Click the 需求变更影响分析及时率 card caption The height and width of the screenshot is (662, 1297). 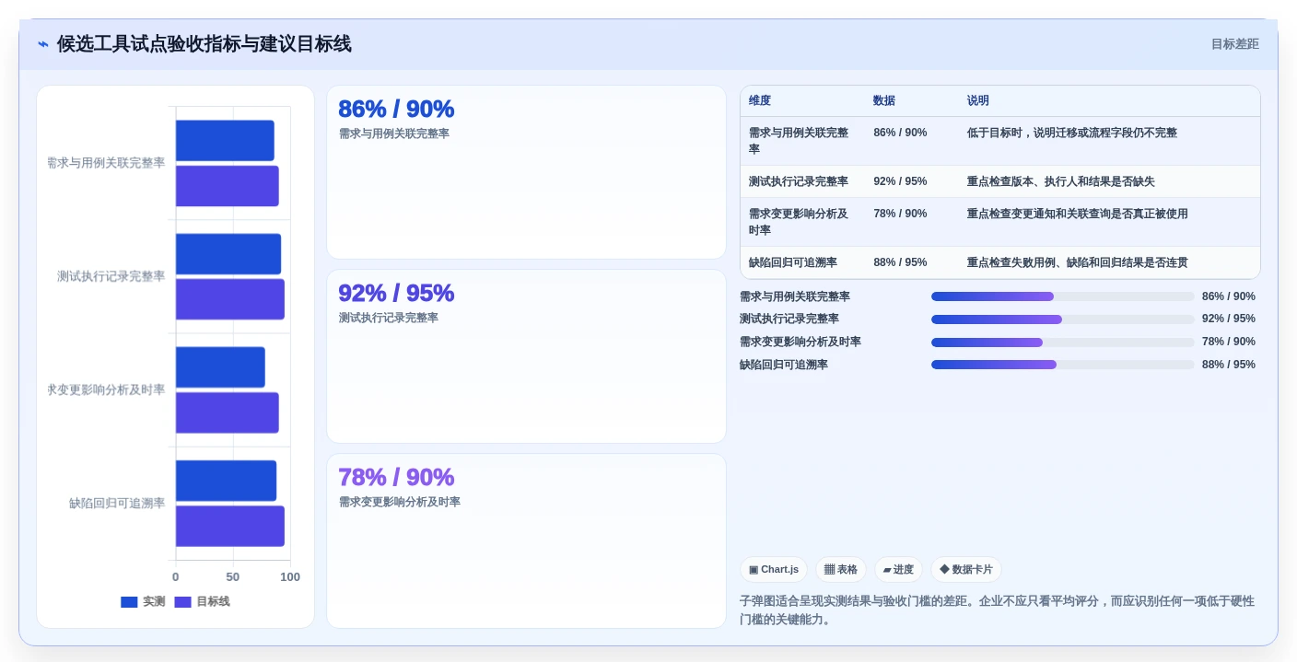pyautogui.click(x=400, y=502)
